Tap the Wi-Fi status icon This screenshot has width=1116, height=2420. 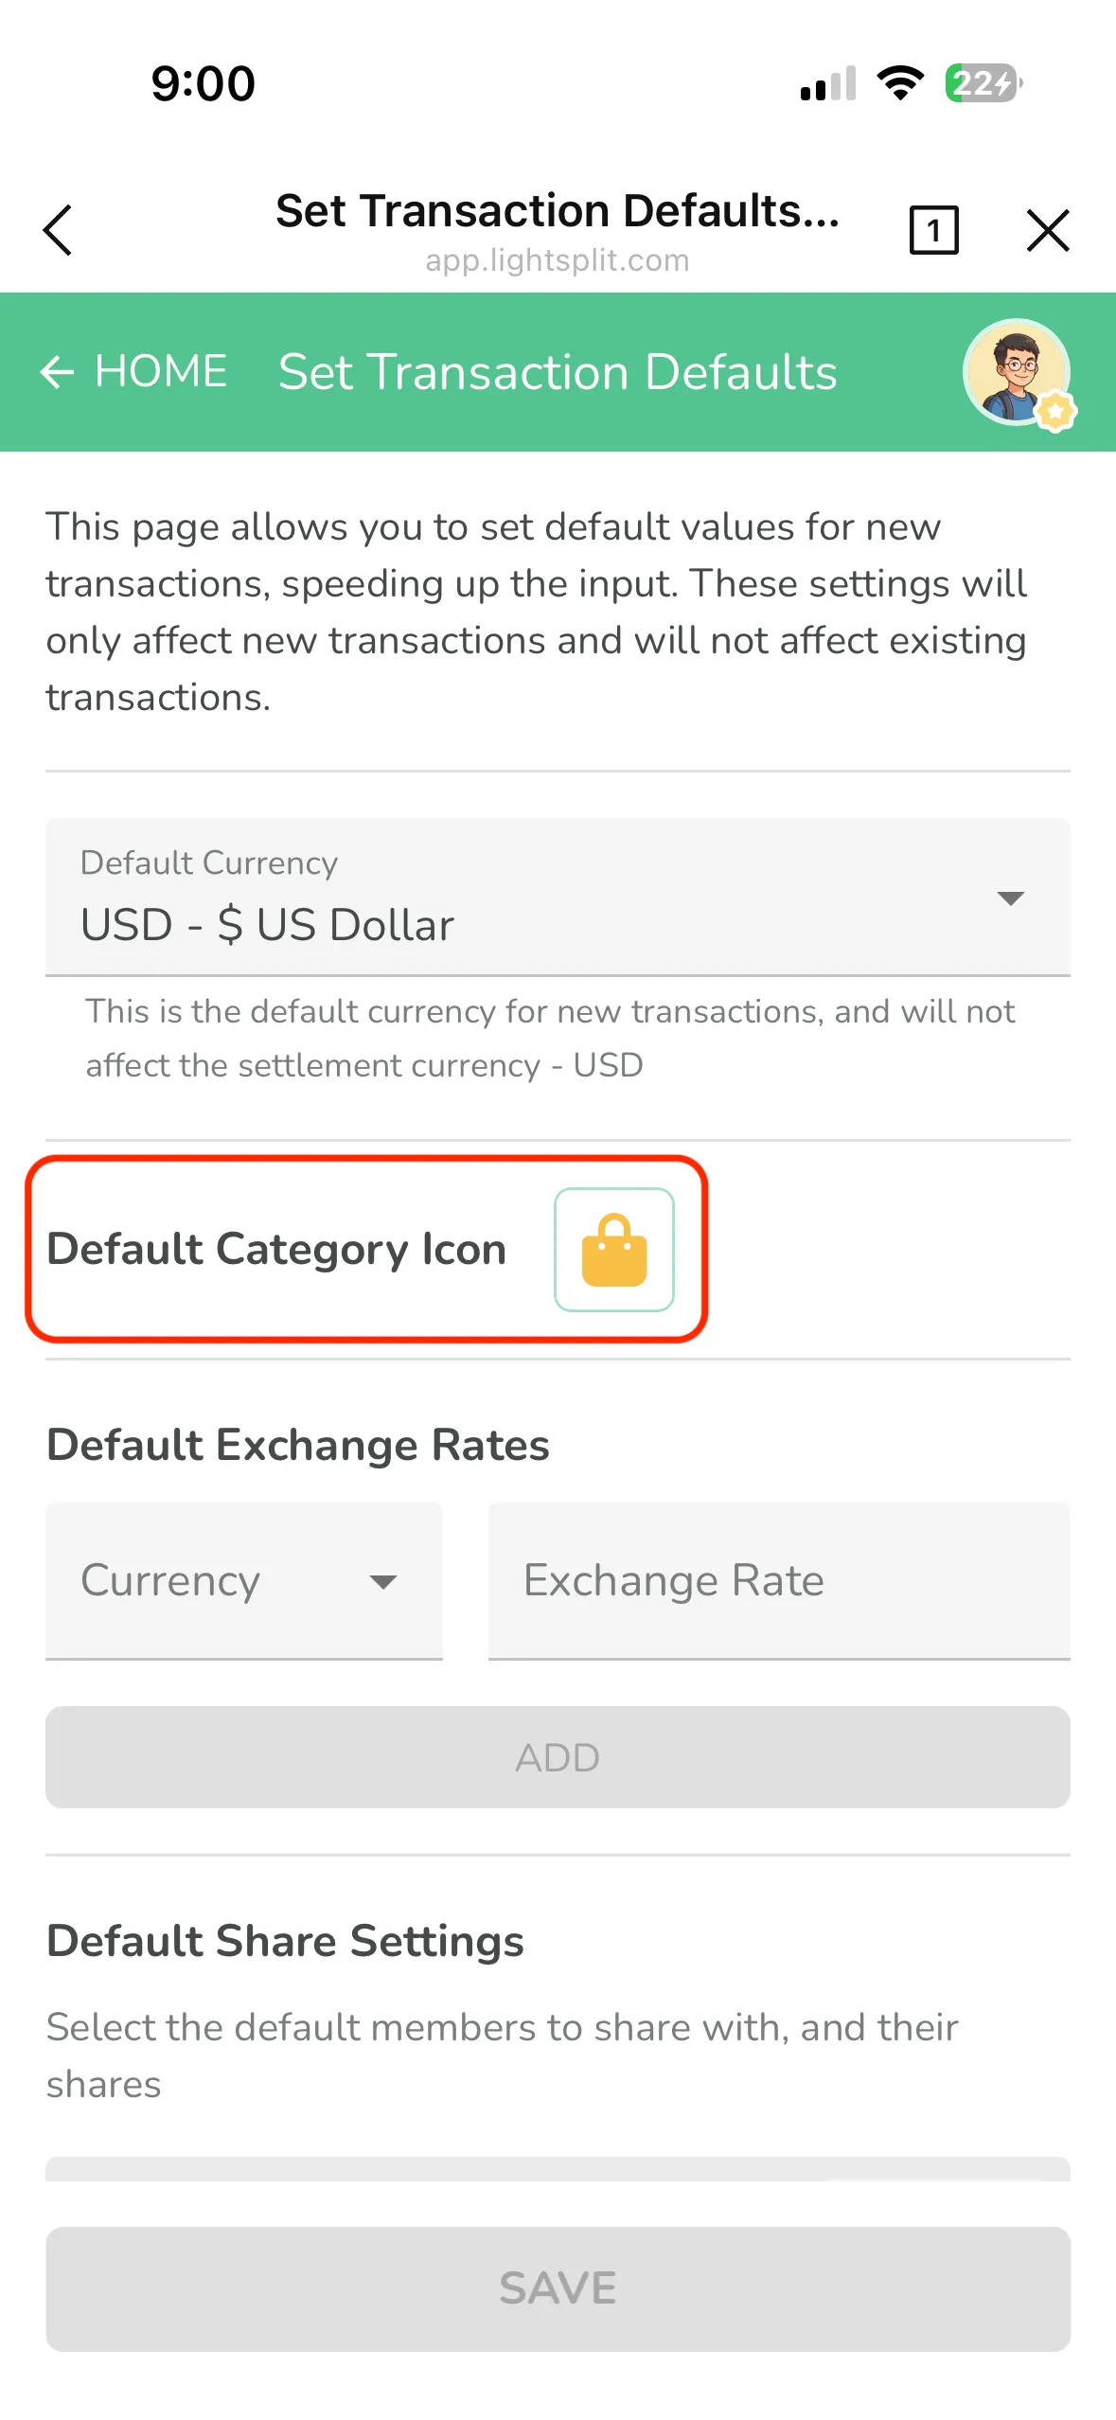(900, 83)
